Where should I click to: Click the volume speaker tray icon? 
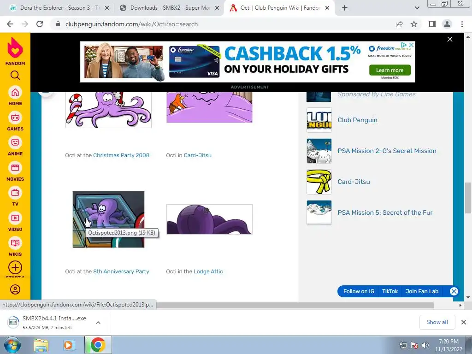[x=425, y=345]
